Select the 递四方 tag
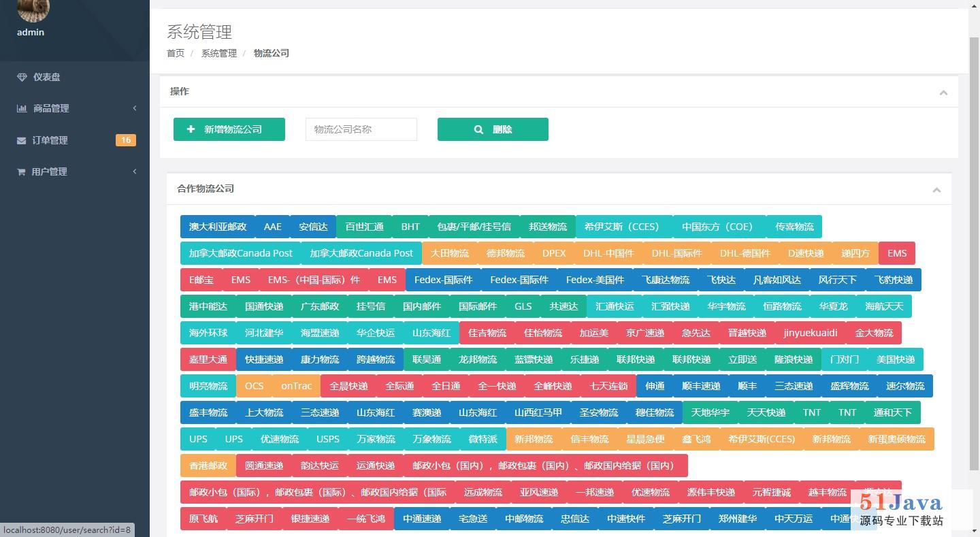Viewport: 980px width, 537px height. (855, 253)
